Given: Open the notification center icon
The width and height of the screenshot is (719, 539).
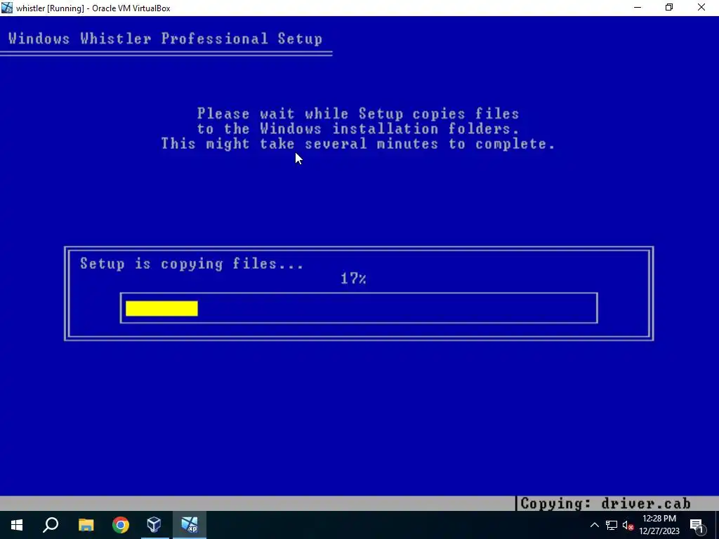Looking at the screenshot, I should pyautogui.click(x=697, y=525).
